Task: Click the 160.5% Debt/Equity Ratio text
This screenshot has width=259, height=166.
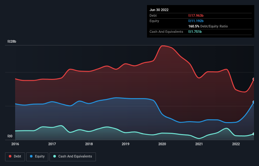Action: (x=208, y=26)
